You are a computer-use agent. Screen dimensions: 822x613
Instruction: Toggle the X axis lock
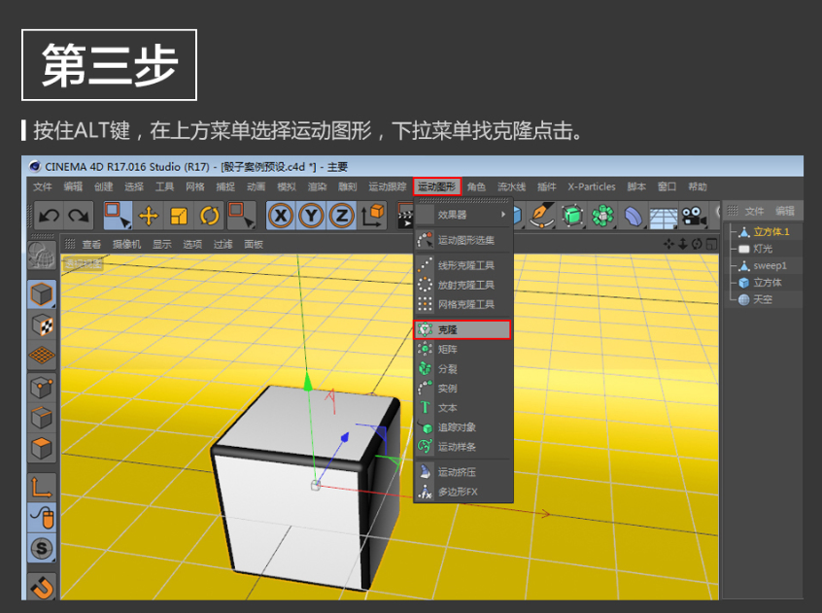tap(281, 215)
